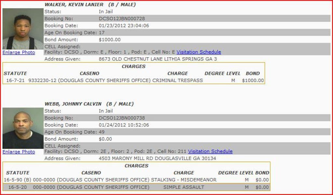Viewport: 333px width, 195px height.
Task: Click the SIMPLE ASSAULT charge row
Action: coord(184,187)
